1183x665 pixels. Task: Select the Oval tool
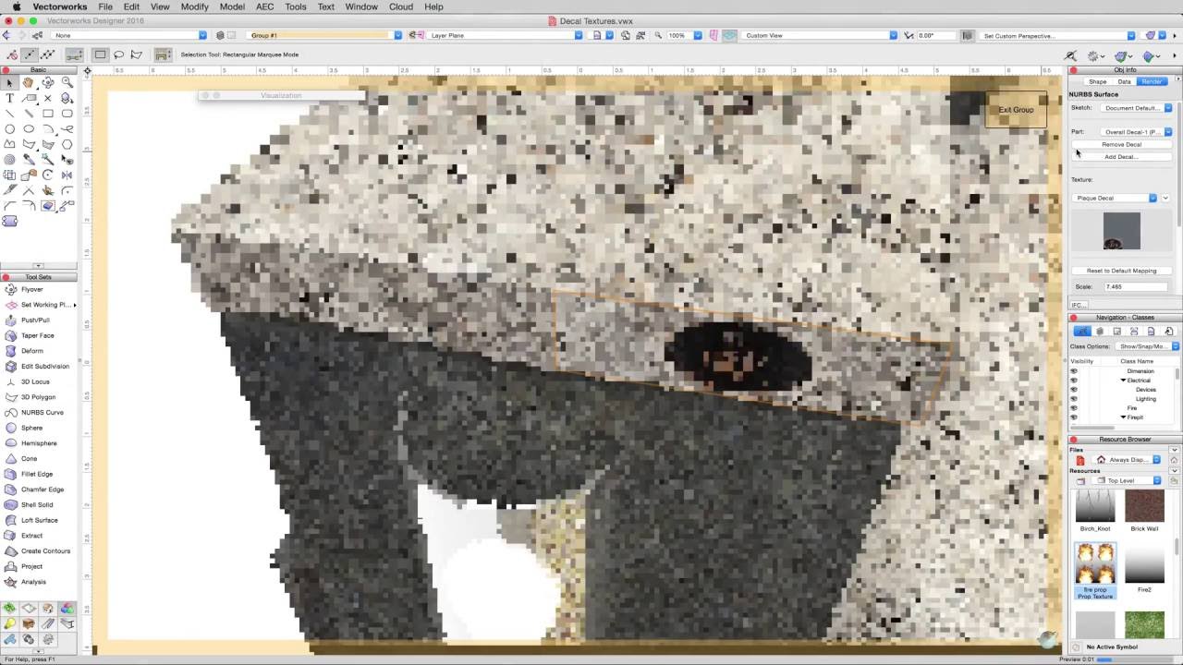point(29,128)
